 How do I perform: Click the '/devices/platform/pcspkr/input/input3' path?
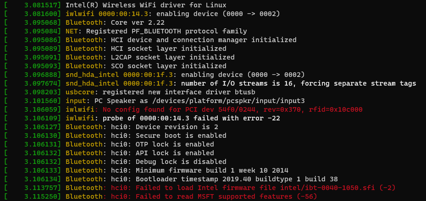click(x=228, y=101)
